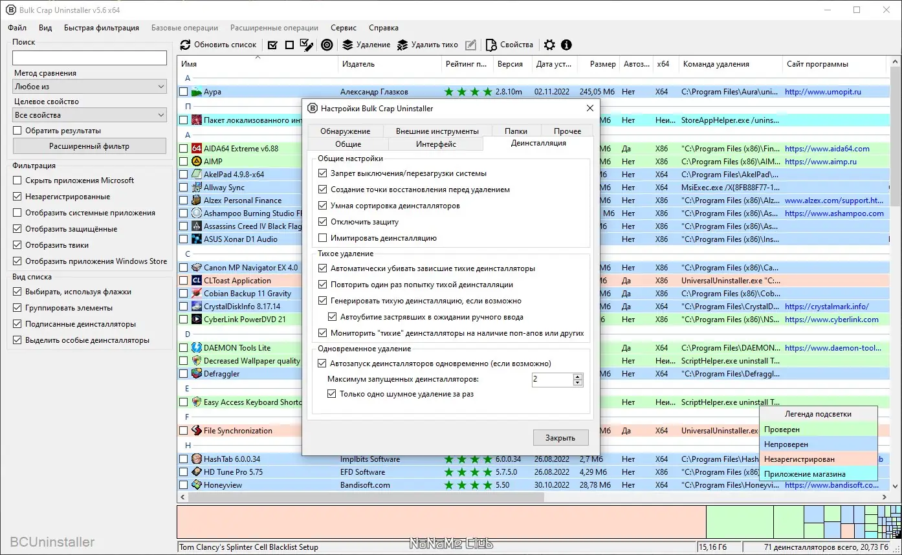Expand the Метод сравнения dropdown
Viewport: 902px width, 555px height.
[89, 87]
